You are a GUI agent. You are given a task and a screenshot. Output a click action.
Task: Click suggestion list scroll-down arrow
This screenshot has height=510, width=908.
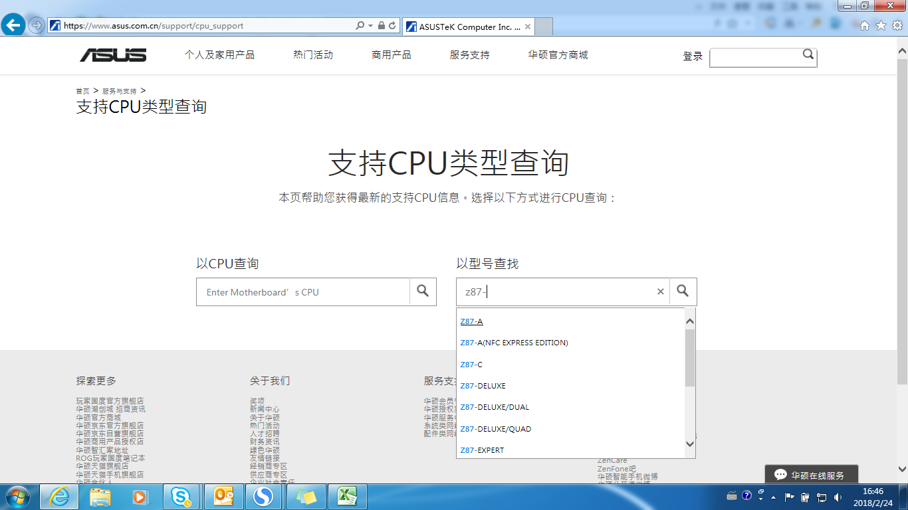pos(690,444)
